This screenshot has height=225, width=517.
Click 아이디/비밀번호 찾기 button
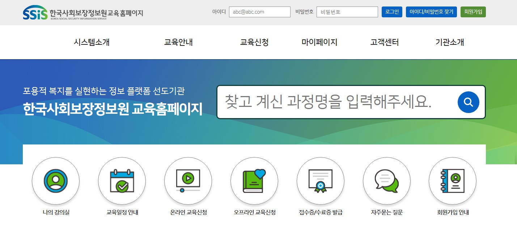click(431, 12)
